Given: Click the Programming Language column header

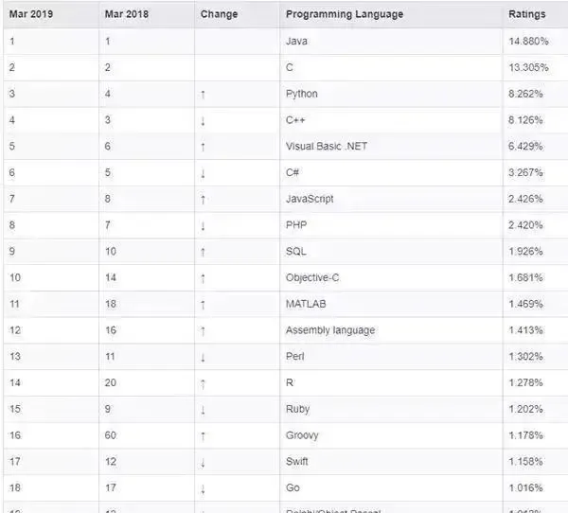Looking at the screenshot, I should click(x=344, y=15).
